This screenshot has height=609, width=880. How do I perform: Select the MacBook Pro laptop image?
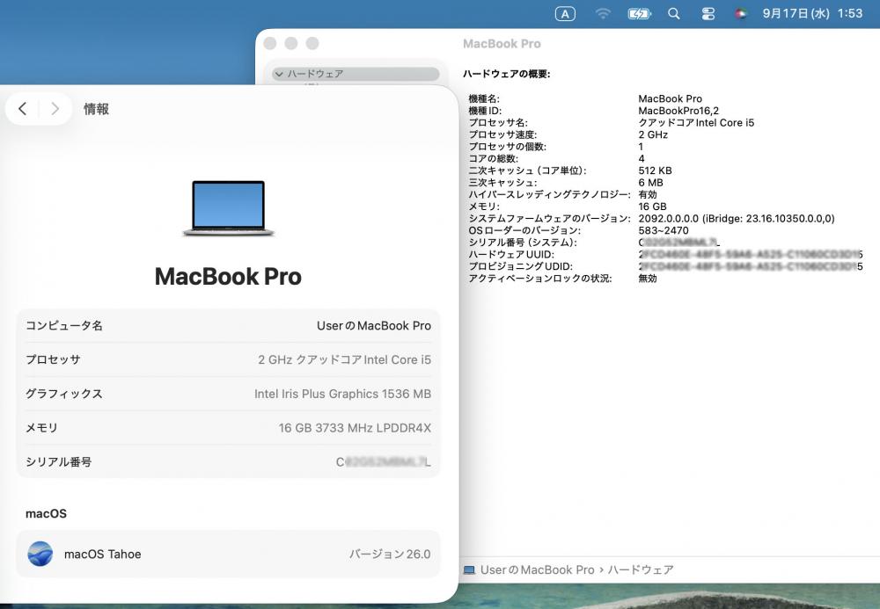tap(229, 208)
